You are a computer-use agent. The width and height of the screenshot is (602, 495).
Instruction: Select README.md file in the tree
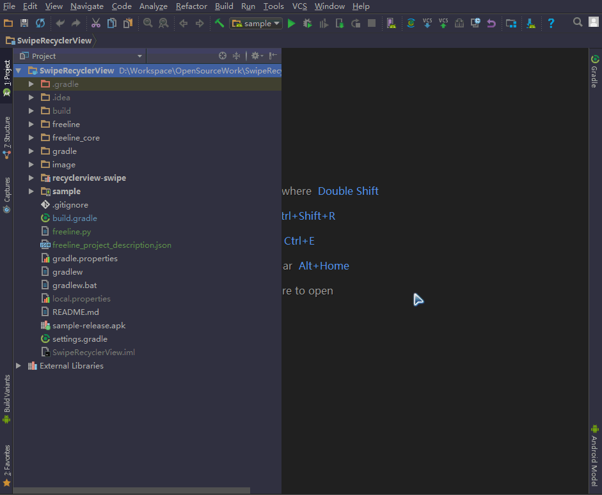pos(75,312)
